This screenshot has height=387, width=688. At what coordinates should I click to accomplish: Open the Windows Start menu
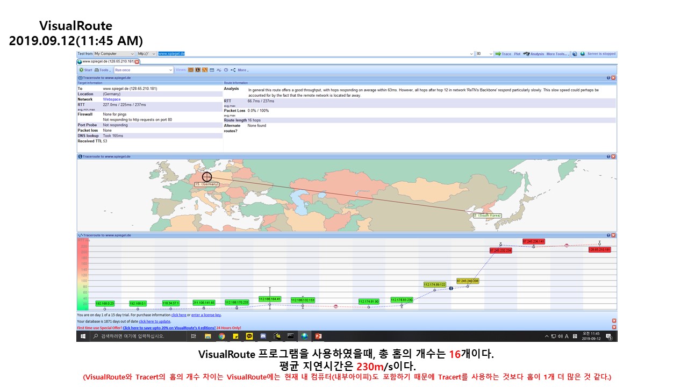[x=83, y=336]
